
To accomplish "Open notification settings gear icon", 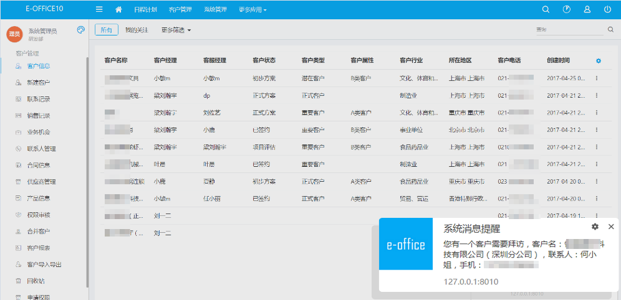I will tap(595, 227).
